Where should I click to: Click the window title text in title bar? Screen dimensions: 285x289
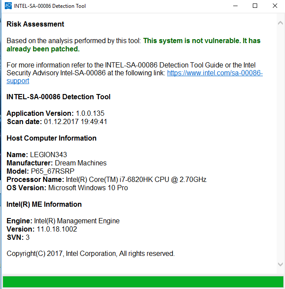coord(50,6)
